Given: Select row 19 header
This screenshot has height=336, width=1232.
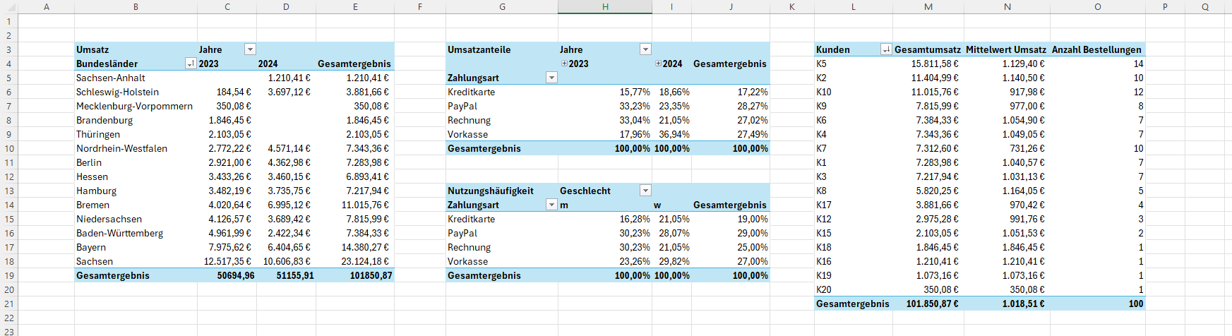Looking at the screenshot, I should [8, 275].
